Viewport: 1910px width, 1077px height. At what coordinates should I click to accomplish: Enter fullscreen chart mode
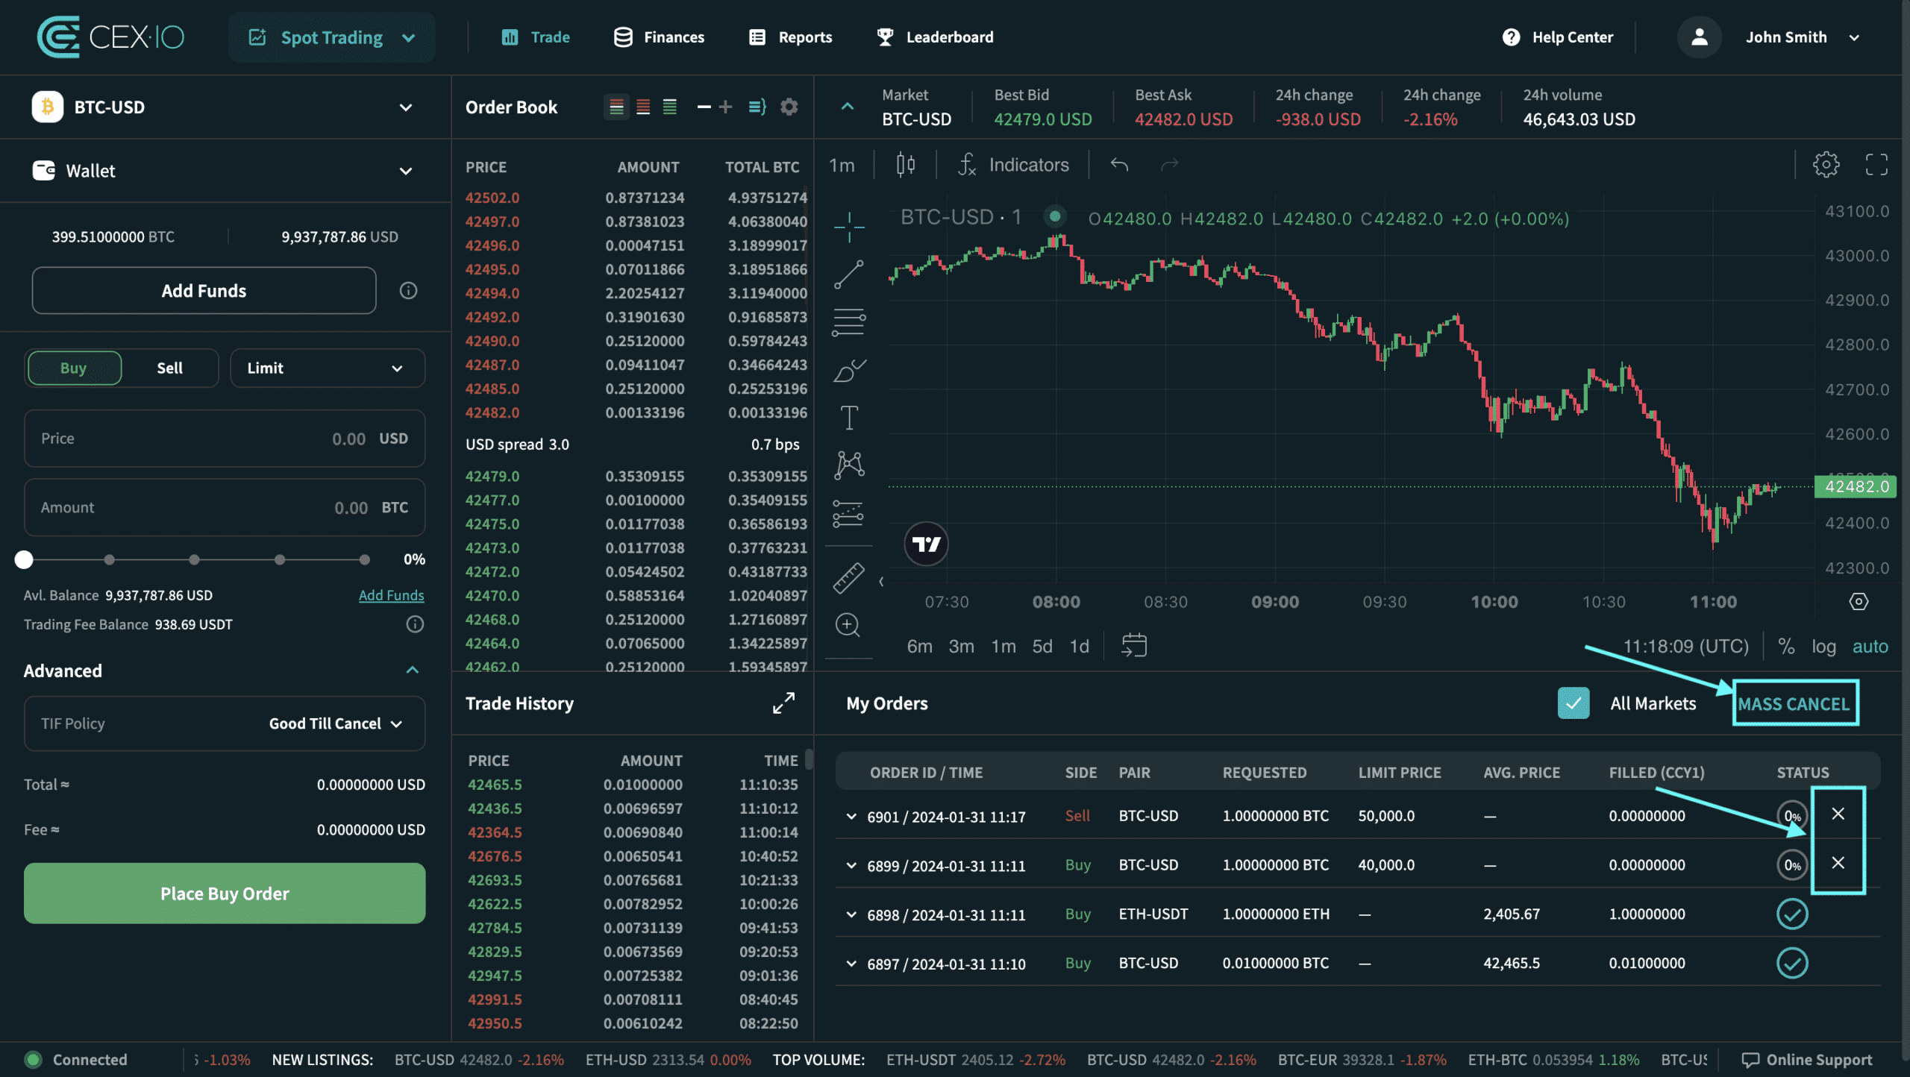(1876, 165)
